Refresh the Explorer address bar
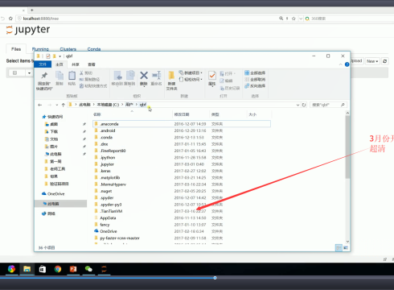394x290 pixels. pyautogui.click(x=304, y=105)
